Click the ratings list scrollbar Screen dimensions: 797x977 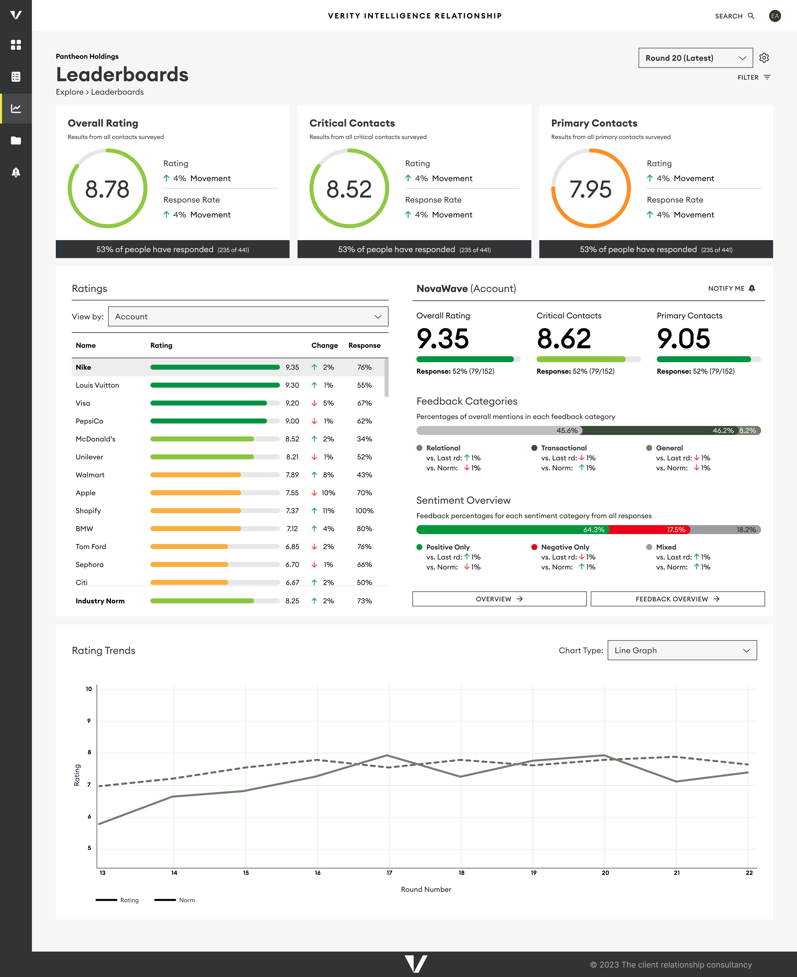pyautogui.click(x=386, y=378)
